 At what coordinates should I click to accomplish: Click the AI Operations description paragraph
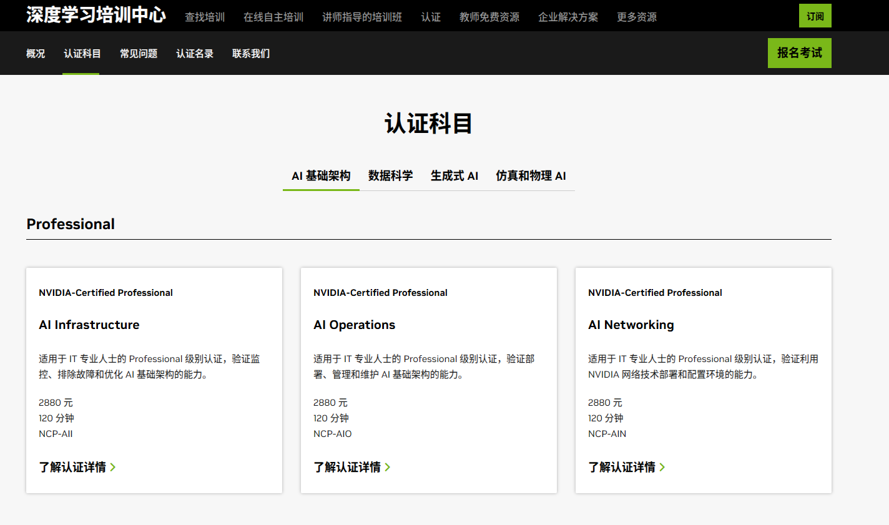point(424,366)
